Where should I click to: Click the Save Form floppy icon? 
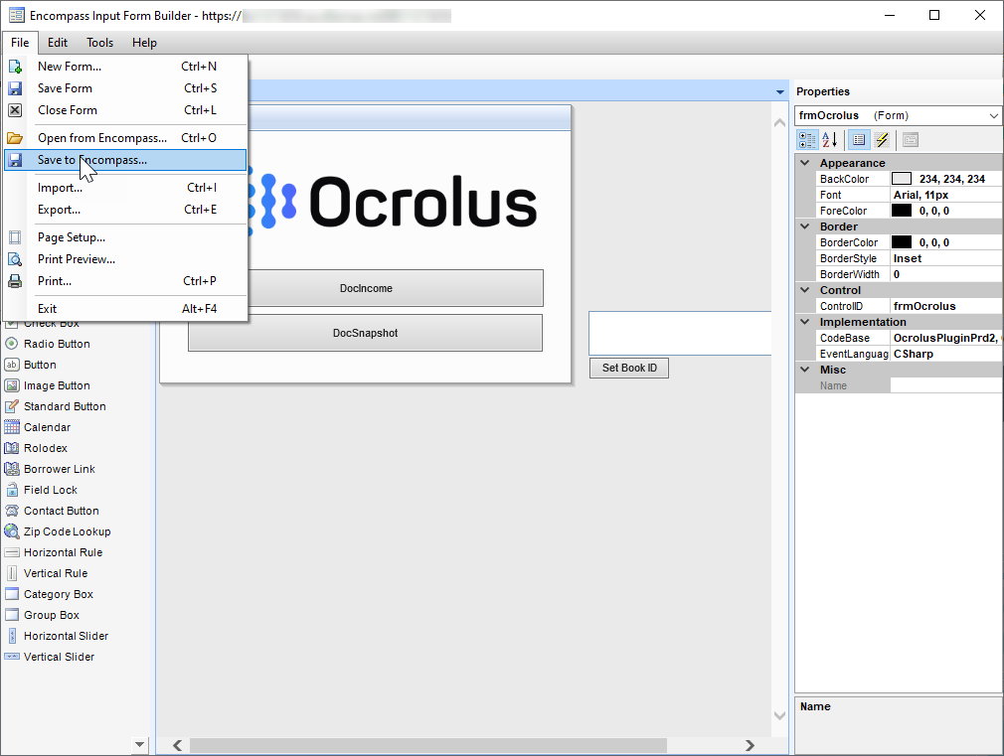click(15, 88)
